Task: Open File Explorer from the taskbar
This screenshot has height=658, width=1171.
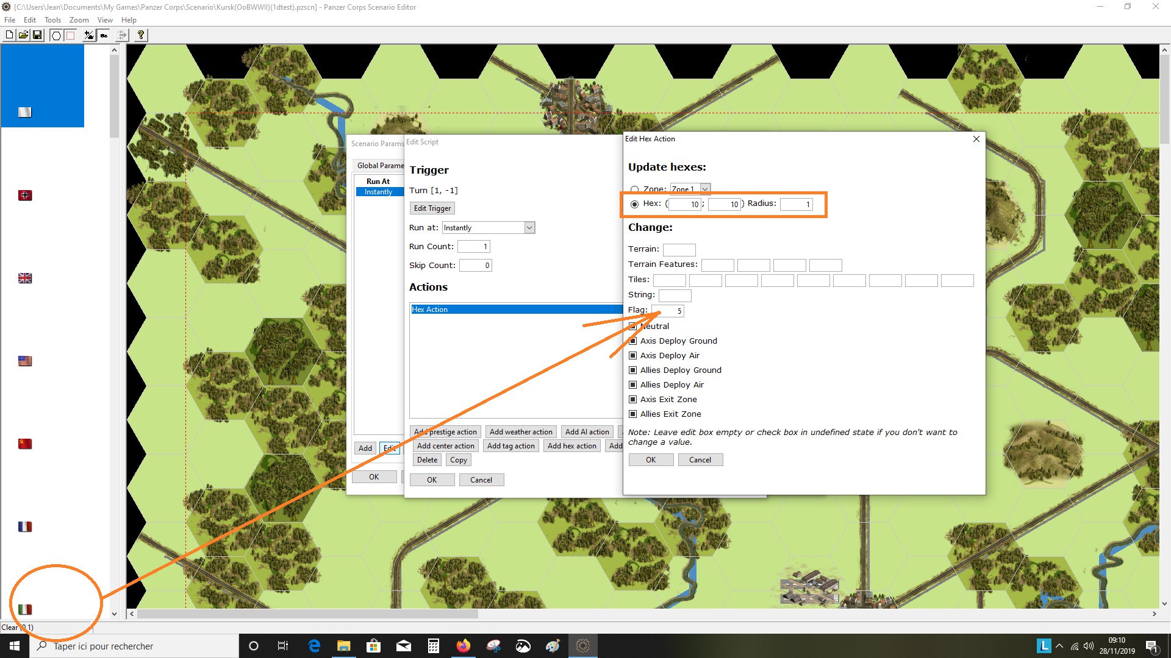Action: coord(344,646)
